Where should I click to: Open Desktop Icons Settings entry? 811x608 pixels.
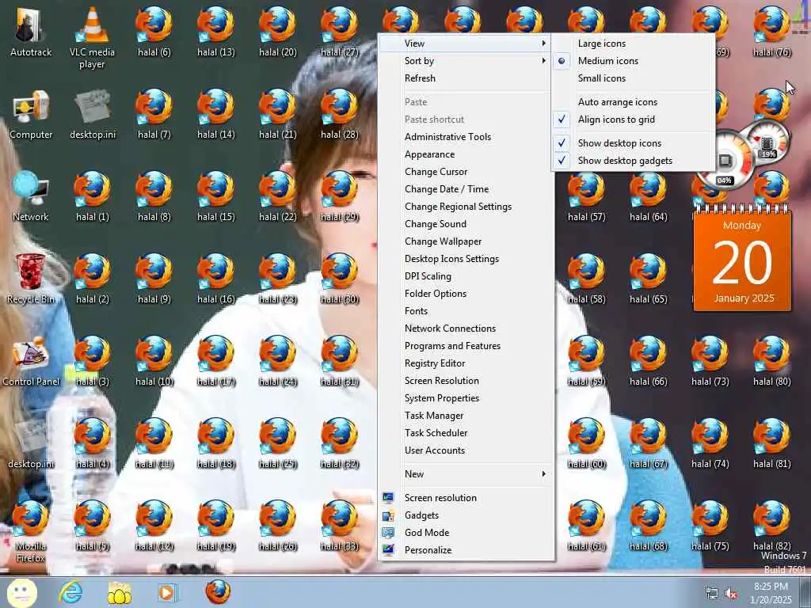point(466,259)
